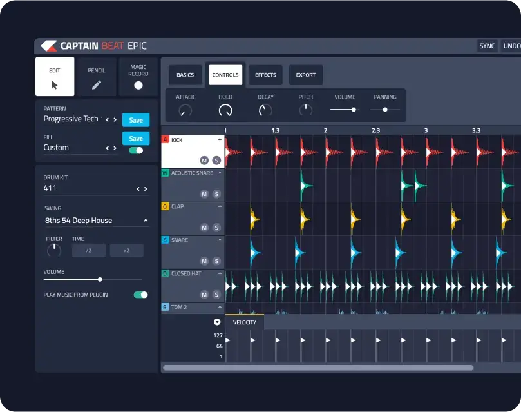
Task: Select the Pencil tool
Action: (x=97, y=77)
